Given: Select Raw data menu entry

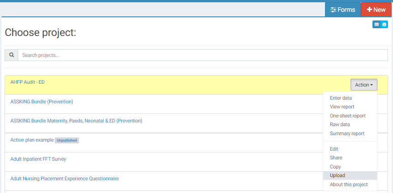Looking at the screenshot, I should [340, 124].
